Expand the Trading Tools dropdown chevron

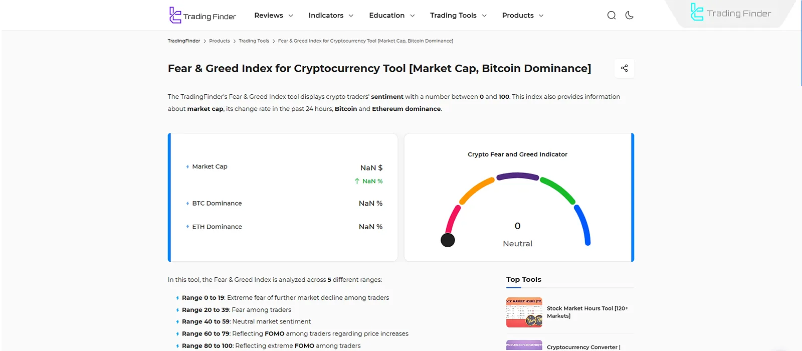(484, 16)
